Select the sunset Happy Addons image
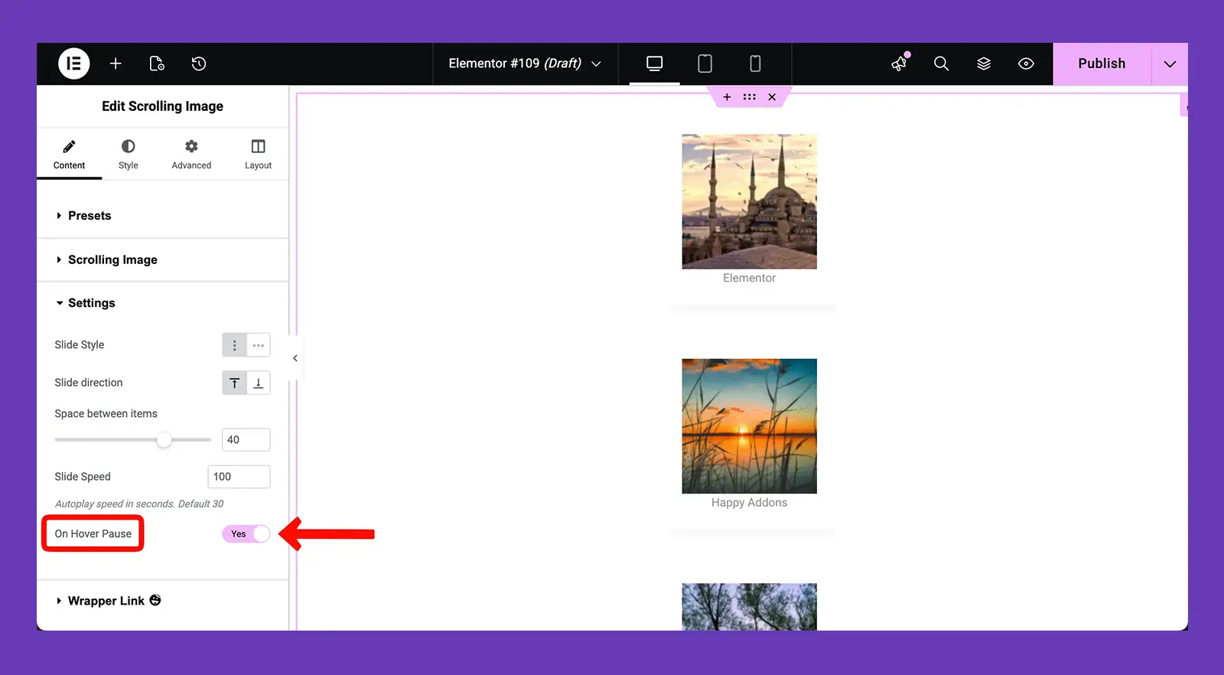Viewport: 1224px width, 675px height. click(750, 426)
